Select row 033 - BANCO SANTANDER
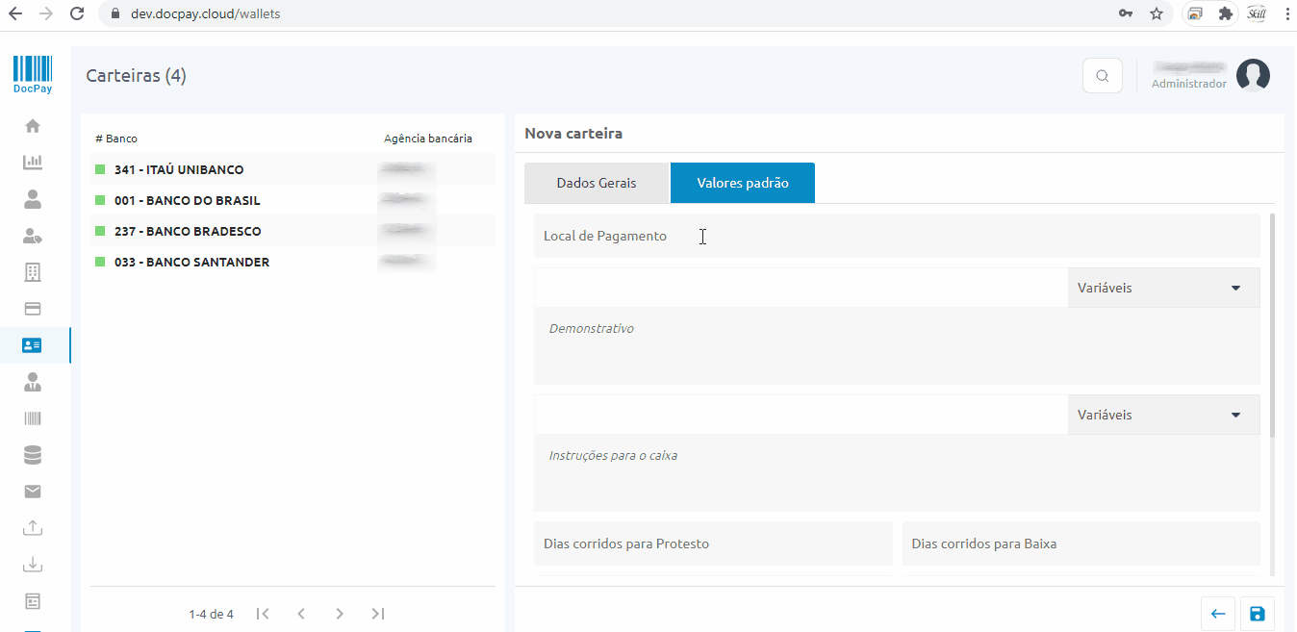Viewport: 1297px width, 632px height. [x=292, y=262]
